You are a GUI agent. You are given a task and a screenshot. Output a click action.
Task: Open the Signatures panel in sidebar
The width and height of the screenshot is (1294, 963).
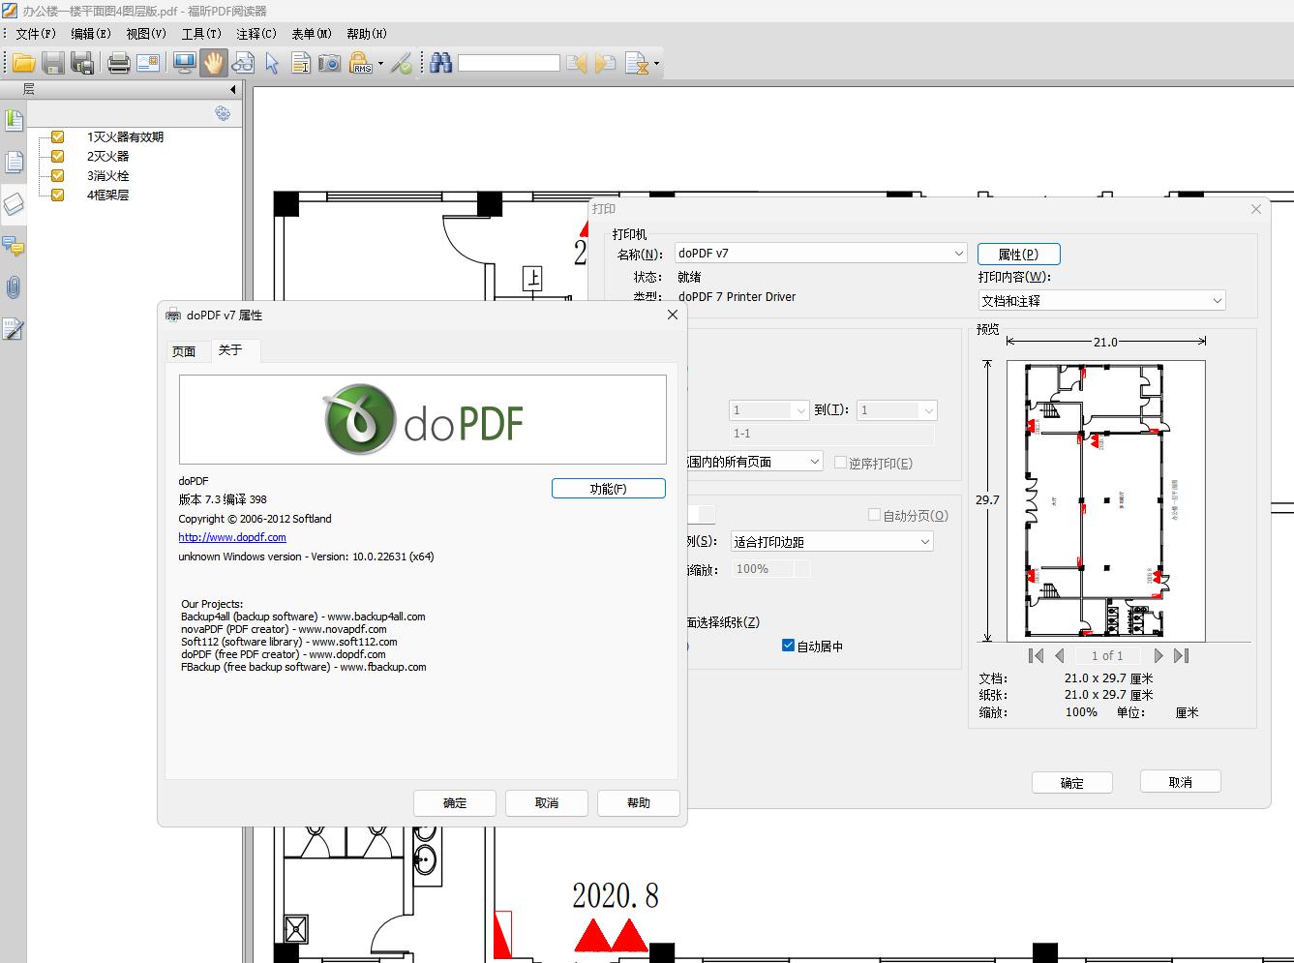pyautogui.click(x=14, y=329)
